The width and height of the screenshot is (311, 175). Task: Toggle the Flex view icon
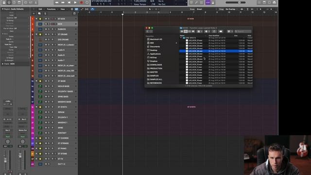tap(86, 9)
